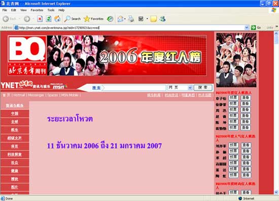The width and height of the screenshot is (279, 201).
Task: Stop page loading with red X icon
Action: [40, 19]
